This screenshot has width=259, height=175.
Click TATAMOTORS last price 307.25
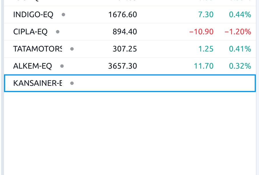click(125, 49)
